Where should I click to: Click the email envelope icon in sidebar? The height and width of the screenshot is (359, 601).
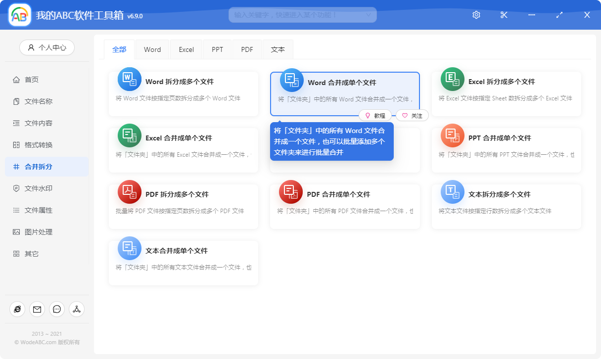pyautogui.click(x=37, y=309)
